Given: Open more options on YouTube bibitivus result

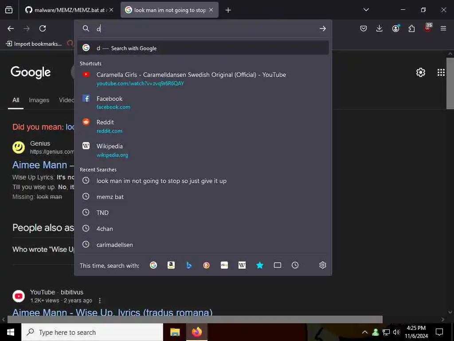Looking at the screenshot, I should coord(100,301).
